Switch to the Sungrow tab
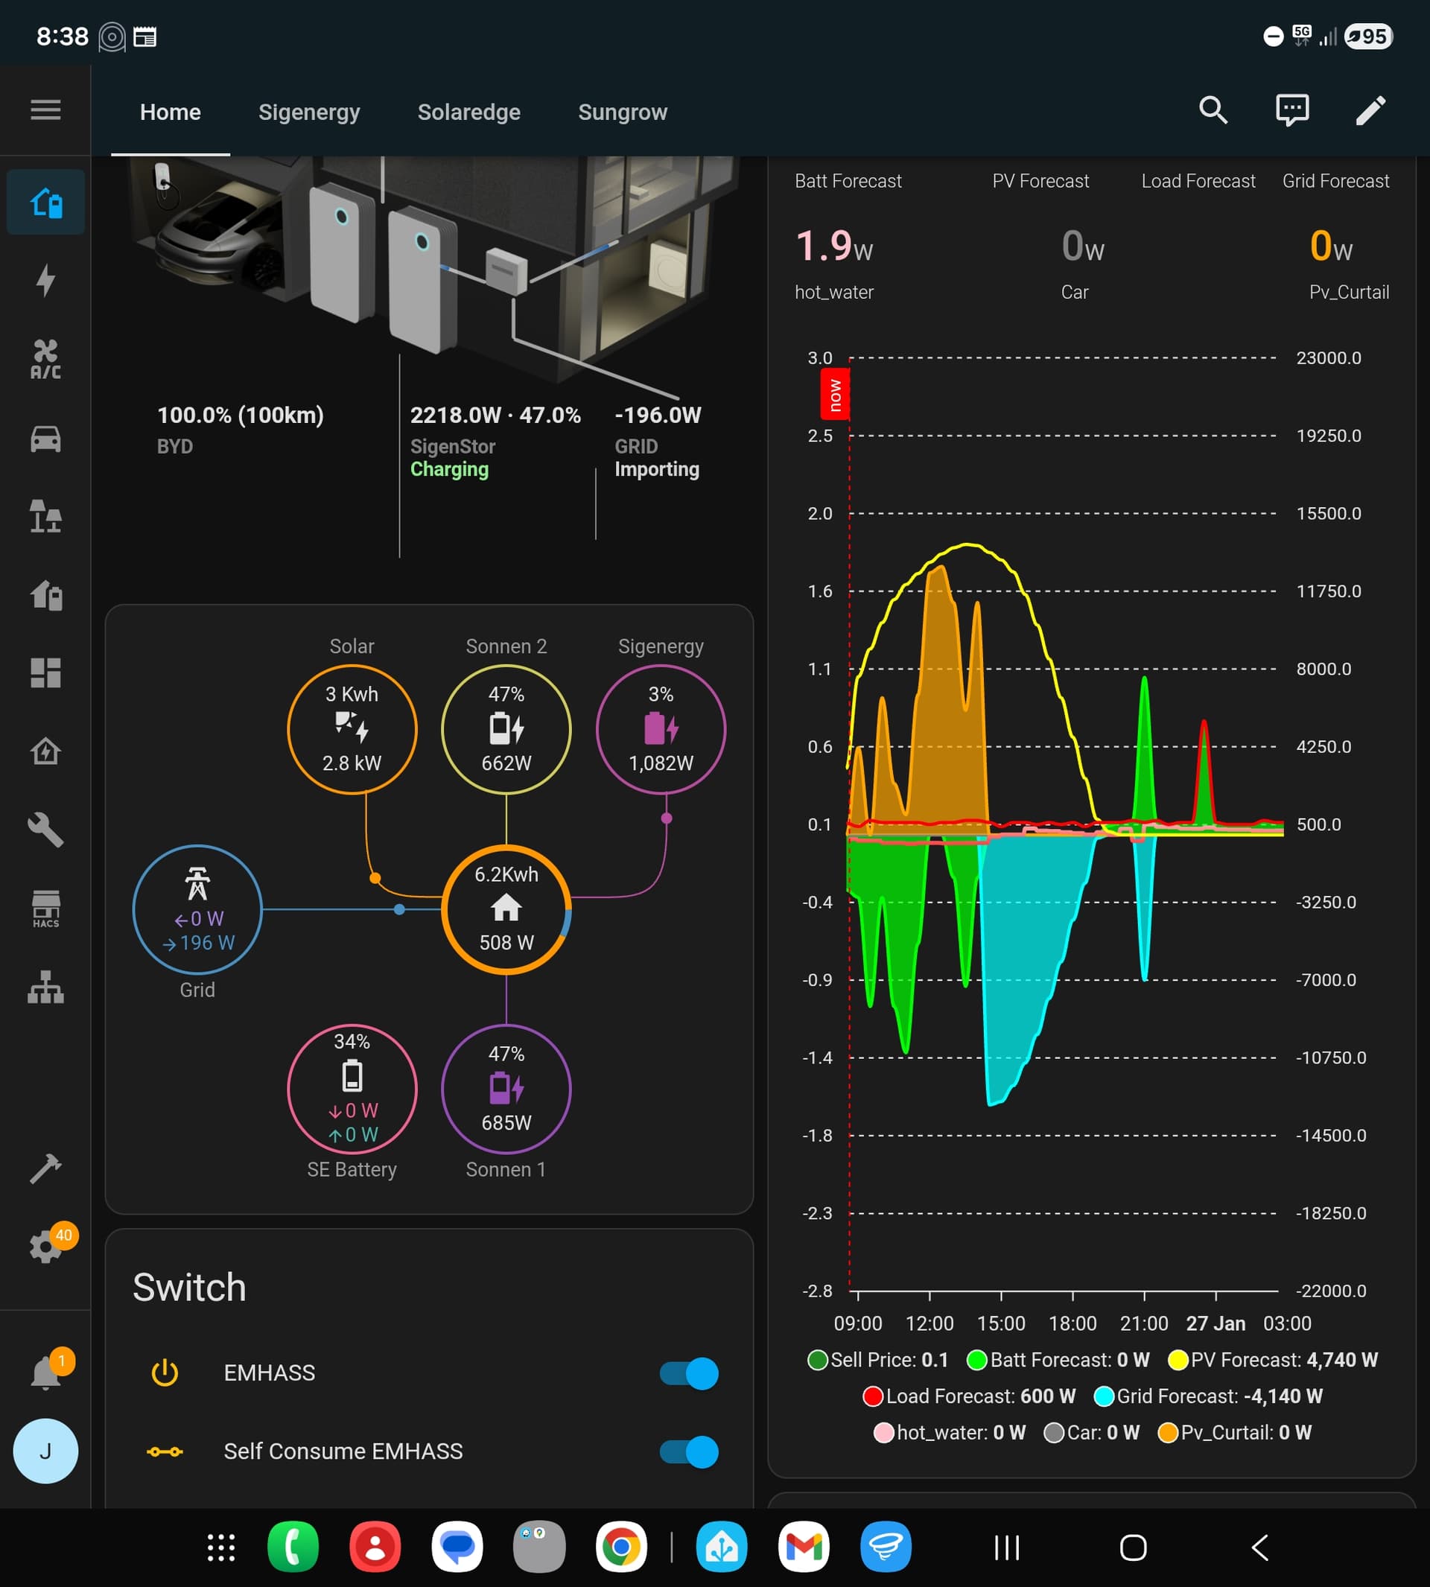Viewport: 1430px width, 1587px height. pyautogui.click(x=623, y=112)
